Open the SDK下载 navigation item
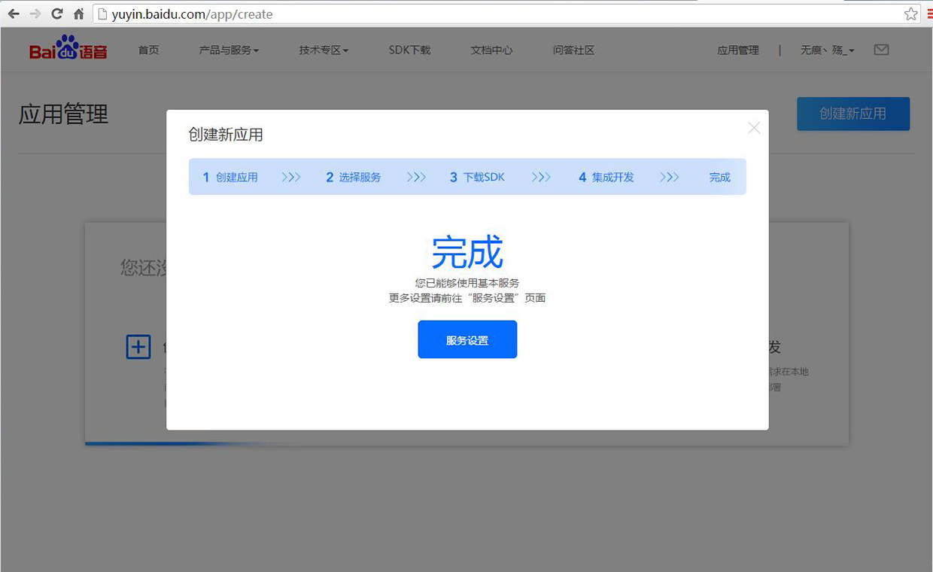 click(x=409, y=50)
